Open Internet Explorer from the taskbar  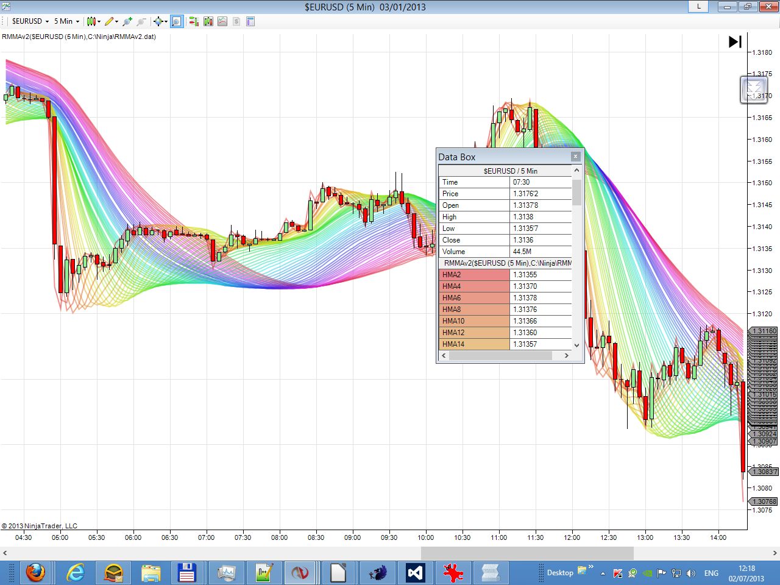point(76,573)
